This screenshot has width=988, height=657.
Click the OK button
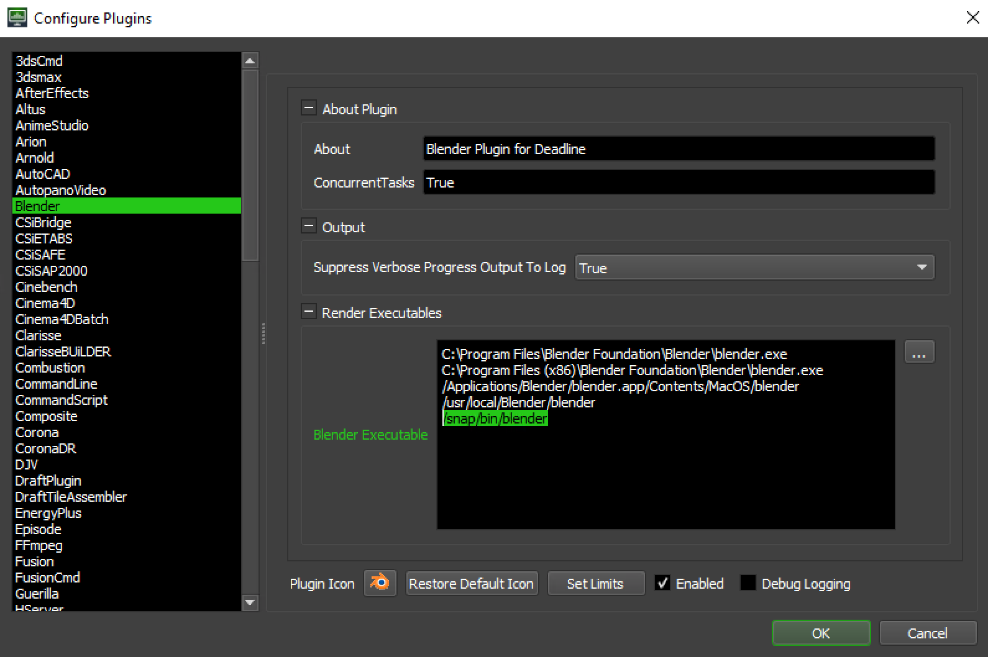click(821, 633)
